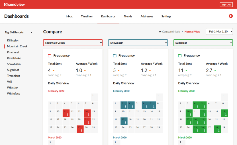The image size is (237, 145).
Task: Click teal Feb 4 cell in Snowbasin
Action: click(131, 105)
